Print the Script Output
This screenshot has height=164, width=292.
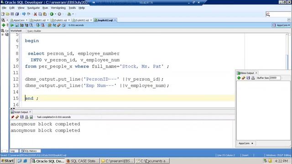tap(26, 117)
